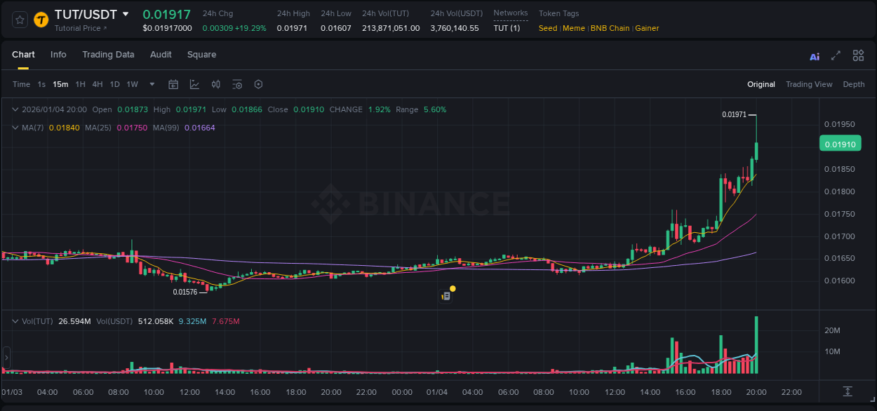Screen dimensions: 877x411
Task: Switch to the Trading Data tab
Action: 108,55
